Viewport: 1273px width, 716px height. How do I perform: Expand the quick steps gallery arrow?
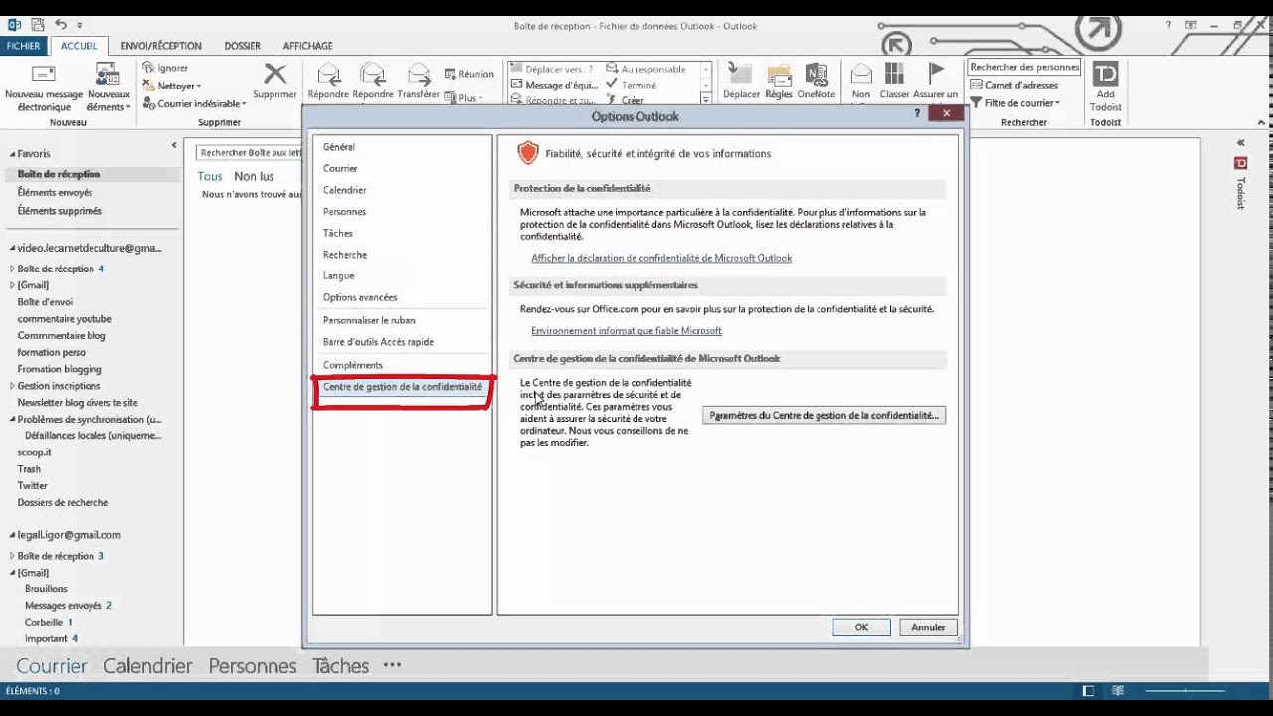click(x=706, y=99)
